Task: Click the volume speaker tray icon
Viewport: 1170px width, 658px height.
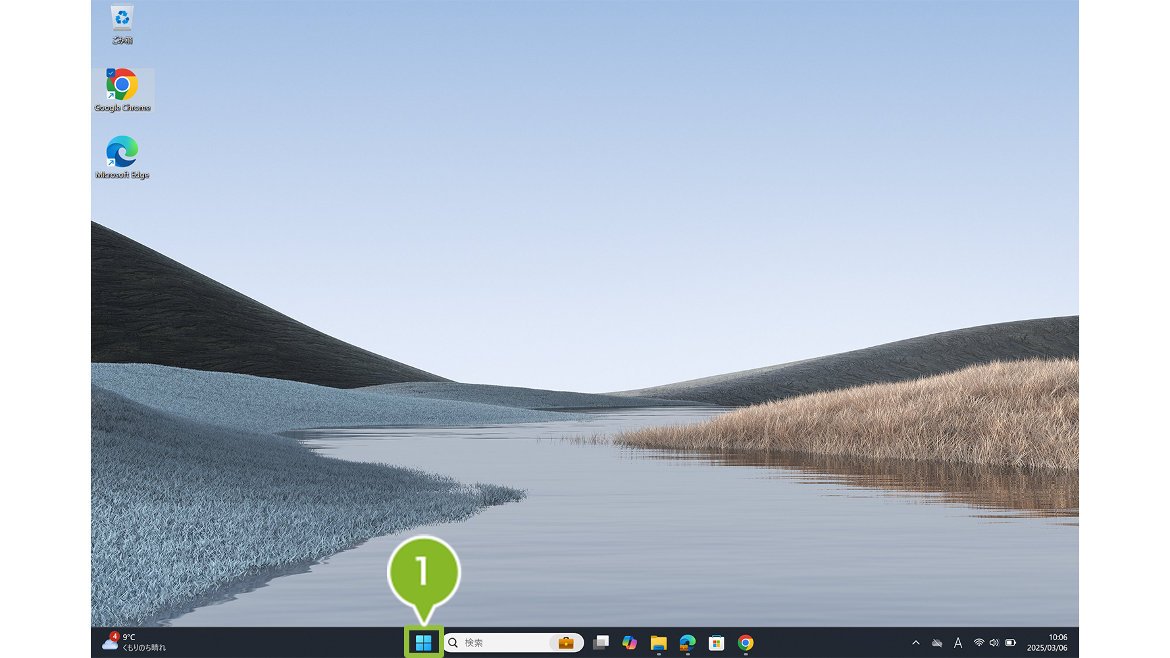Action: tap(994, 643)
